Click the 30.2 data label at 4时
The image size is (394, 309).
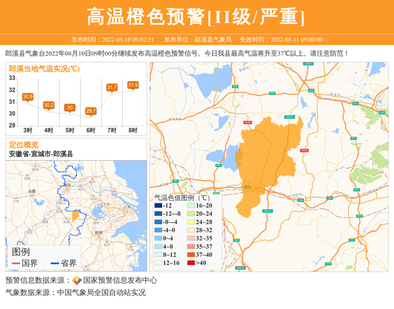tap(49, 105)
